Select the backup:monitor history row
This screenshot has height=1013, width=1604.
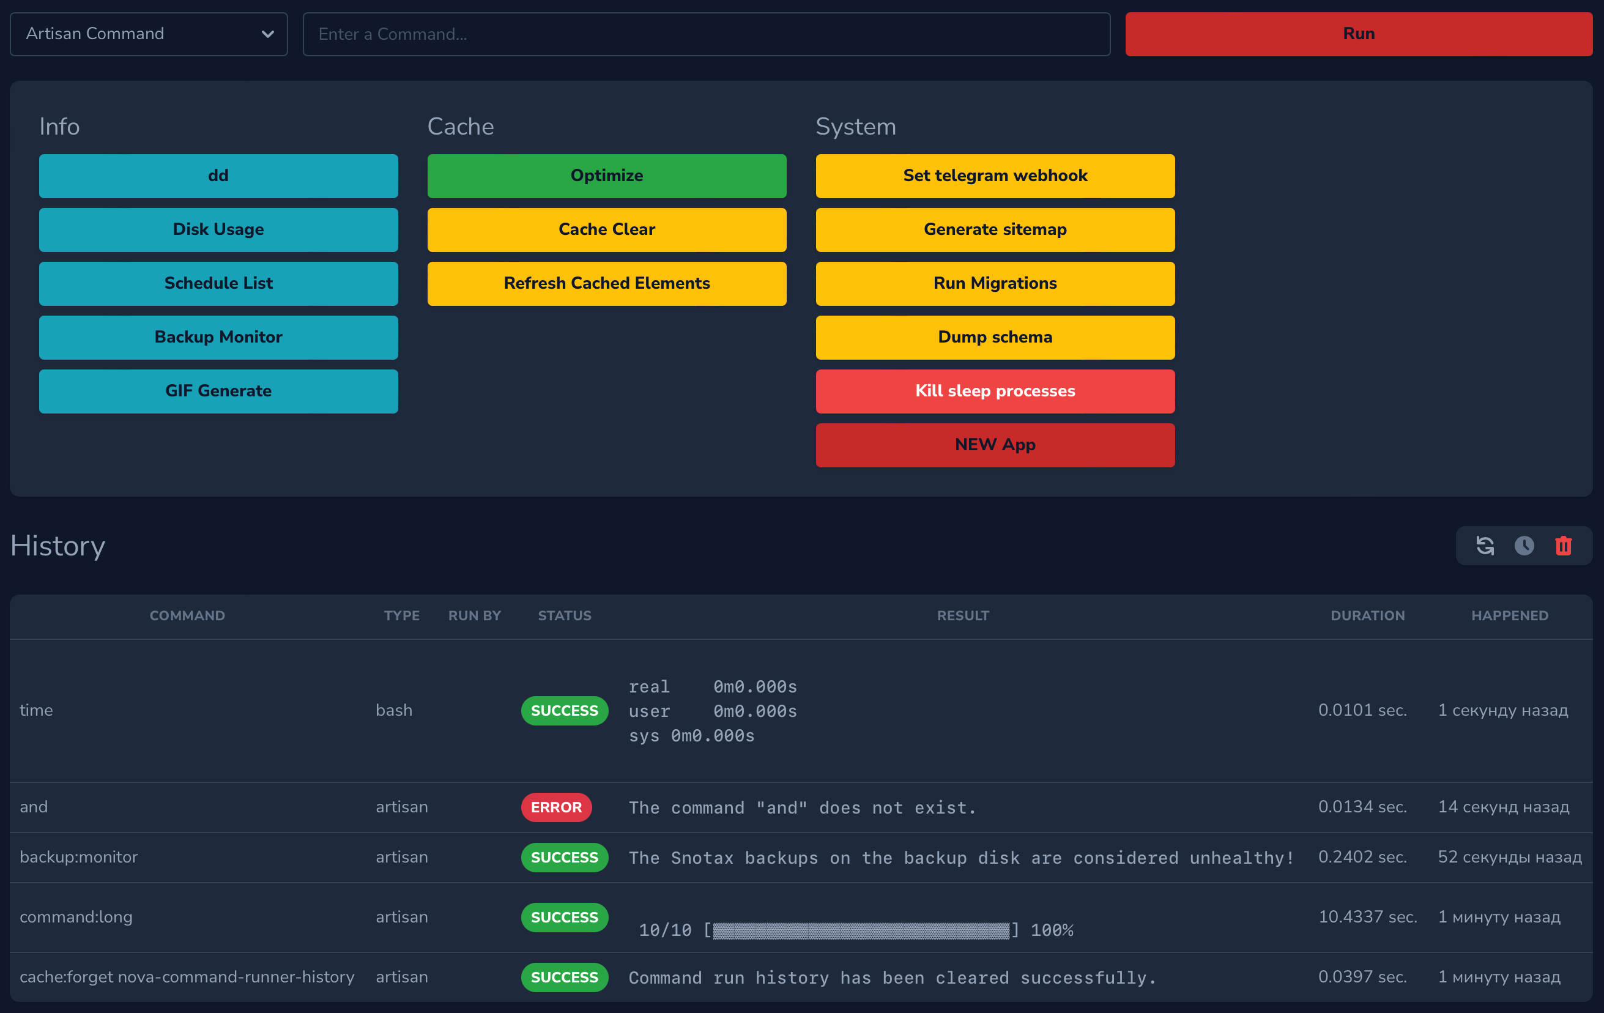(78, 857)
